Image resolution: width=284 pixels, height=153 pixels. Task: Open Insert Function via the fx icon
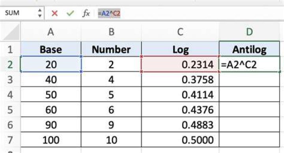tap(86, 13)
